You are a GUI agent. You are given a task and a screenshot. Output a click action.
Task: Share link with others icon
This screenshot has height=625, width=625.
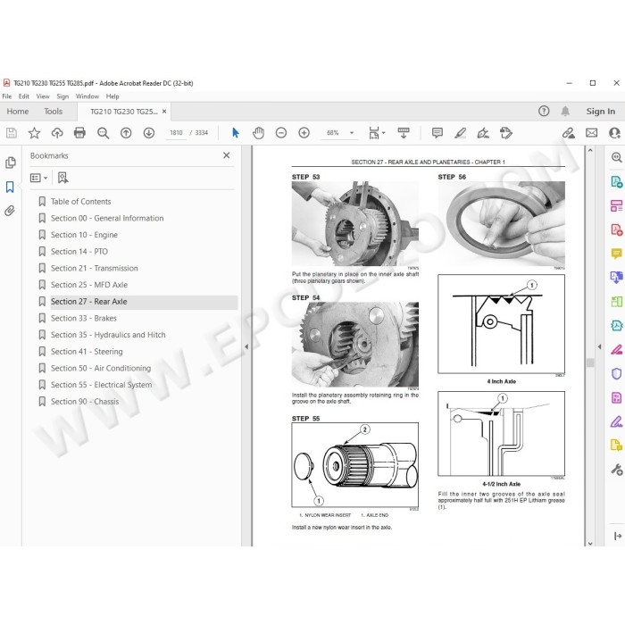coord(569,133)
